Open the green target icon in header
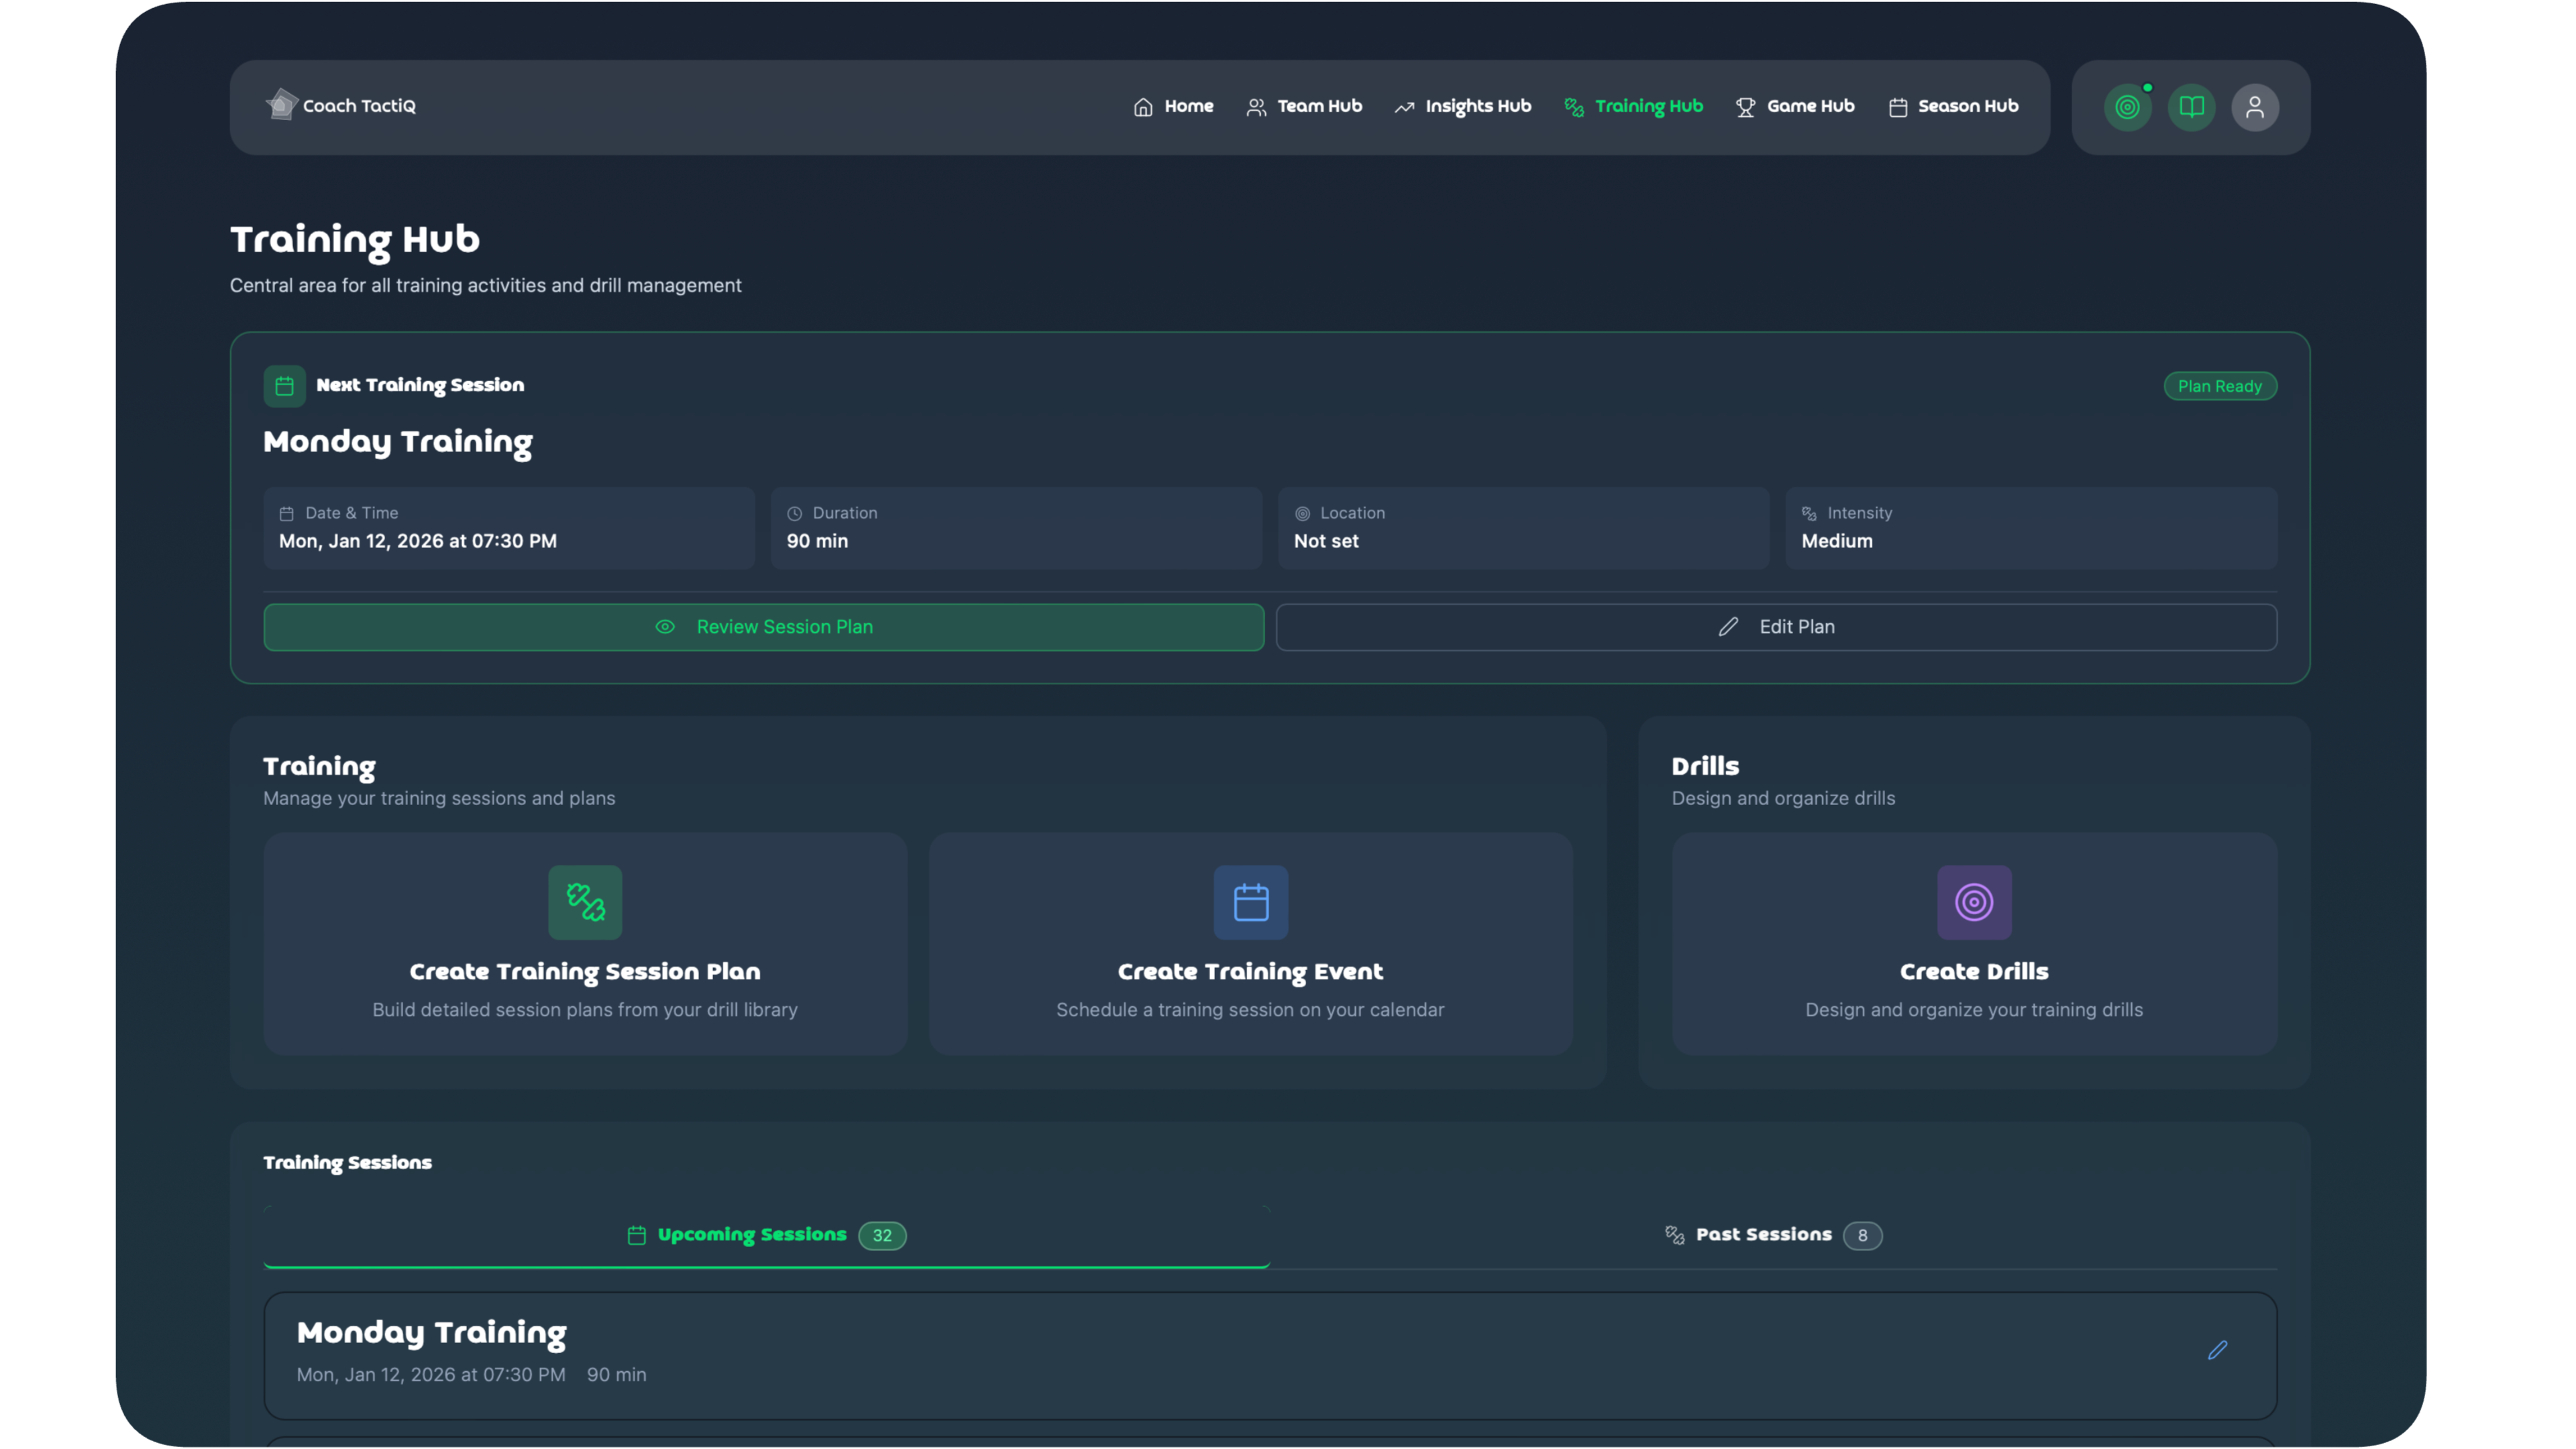This screenshot has height=1449, width=2576. [x=2127, y=107]
